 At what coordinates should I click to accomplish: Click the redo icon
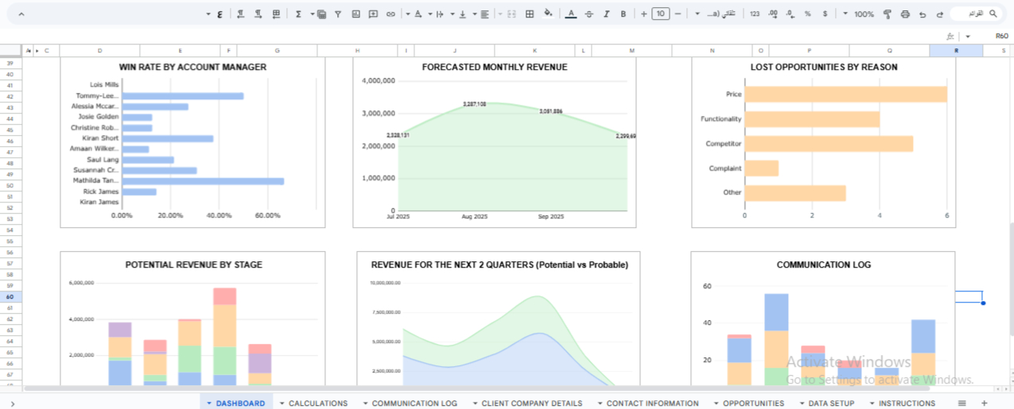tap(923, 14)
